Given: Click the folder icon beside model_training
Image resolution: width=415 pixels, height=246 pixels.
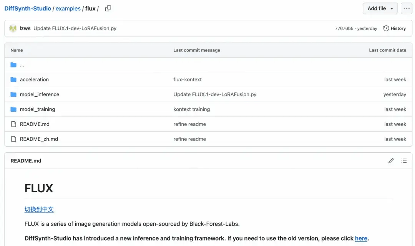Looking at the screenshot, I should click(x=13, y=109).
